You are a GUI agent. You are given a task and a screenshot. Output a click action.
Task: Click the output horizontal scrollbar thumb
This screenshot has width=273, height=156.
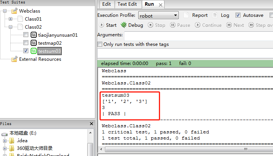[x=189, y=149]
